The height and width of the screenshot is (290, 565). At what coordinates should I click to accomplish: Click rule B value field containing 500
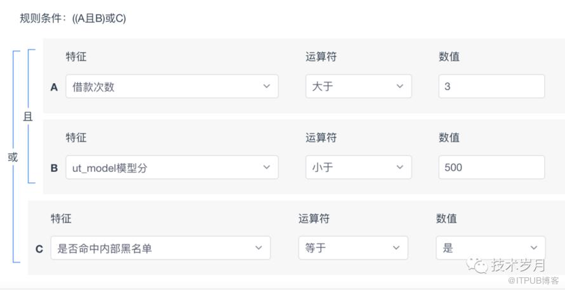point(491,168)
